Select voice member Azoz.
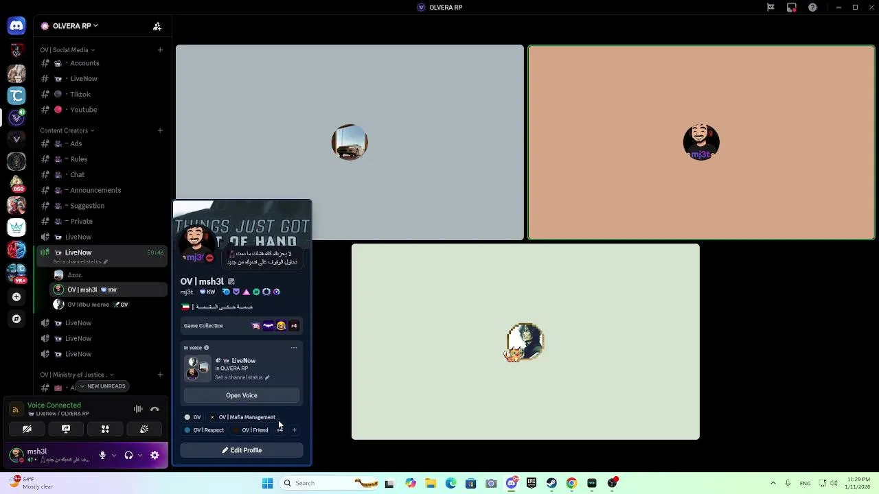Screen dimensions: 879x494 [x=109, y=275]
